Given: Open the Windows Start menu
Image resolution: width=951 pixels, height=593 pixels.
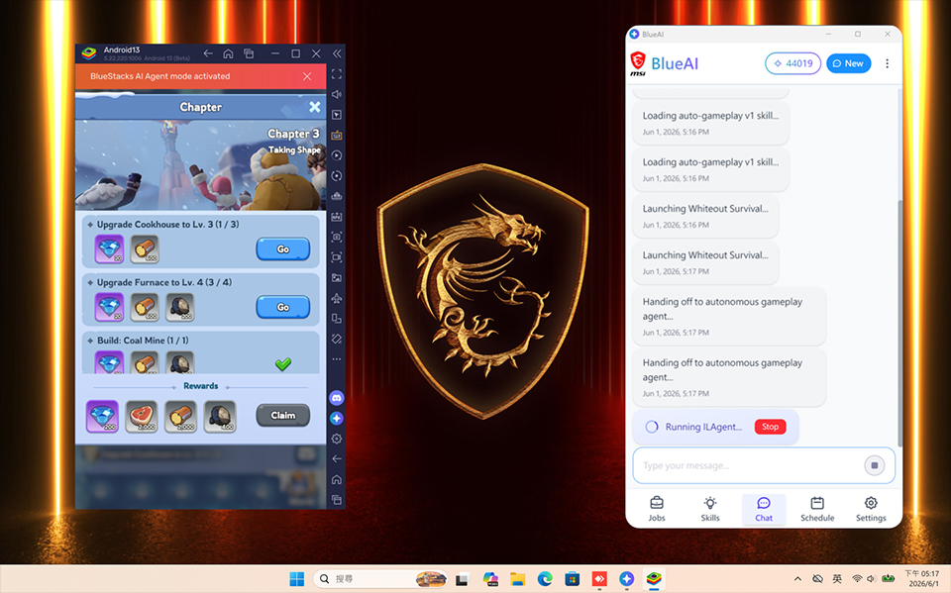Looking at the screenshot, I should click(296, 579).
